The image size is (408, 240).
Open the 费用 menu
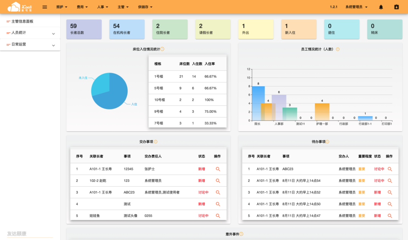[x=82, y=7]
